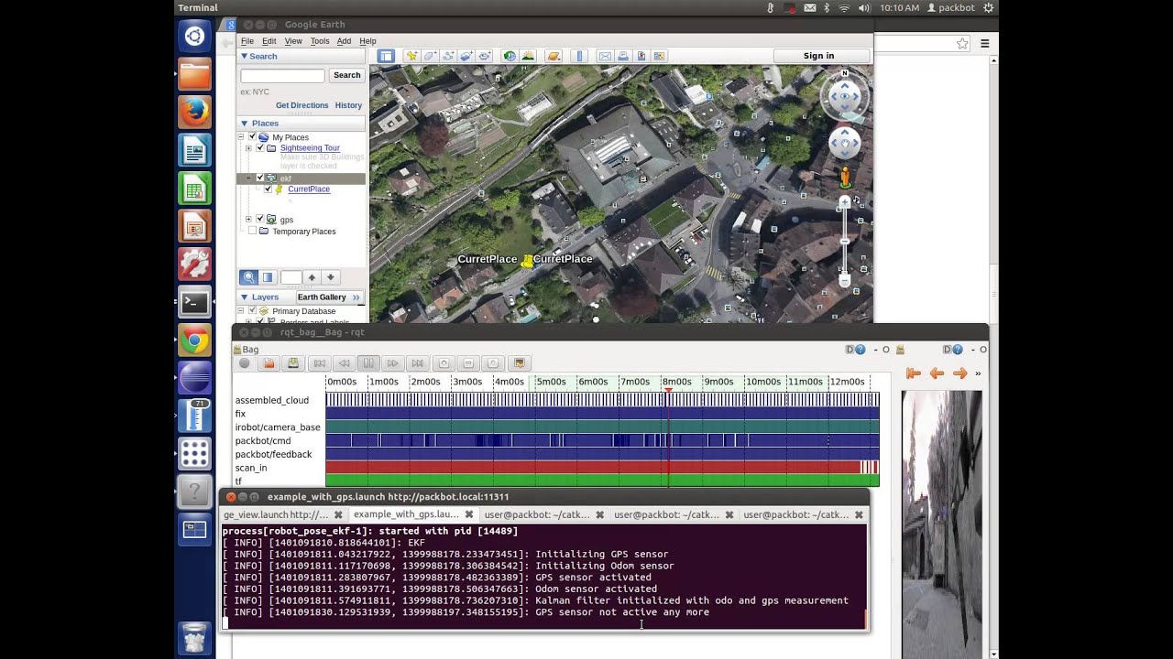
Task: Click the Record a Tour icon
Action: pyautogui.click(x=484, y=56)
